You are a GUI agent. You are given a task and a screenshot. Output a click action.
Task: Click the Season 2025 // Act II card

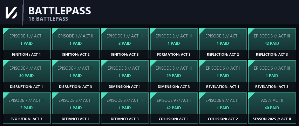point(272,108)
